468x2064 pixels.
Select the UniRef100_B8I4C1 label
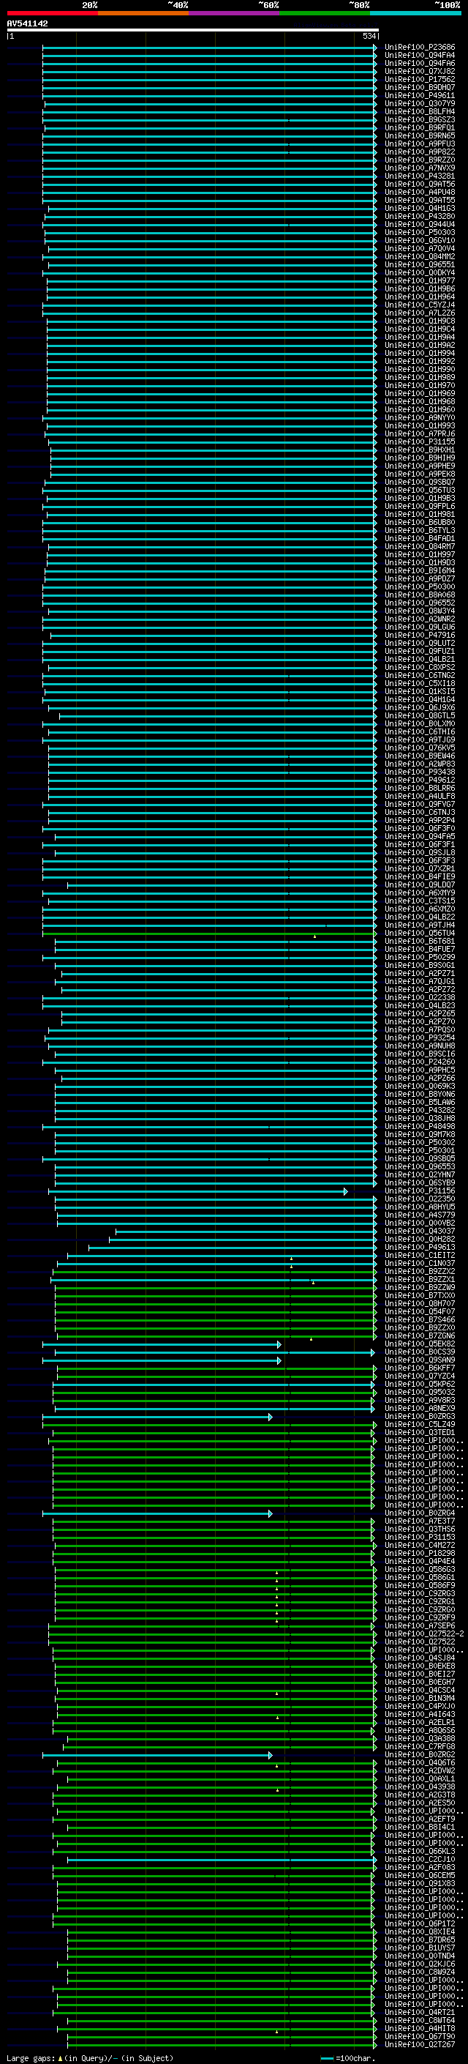[x=419, y=1828]
